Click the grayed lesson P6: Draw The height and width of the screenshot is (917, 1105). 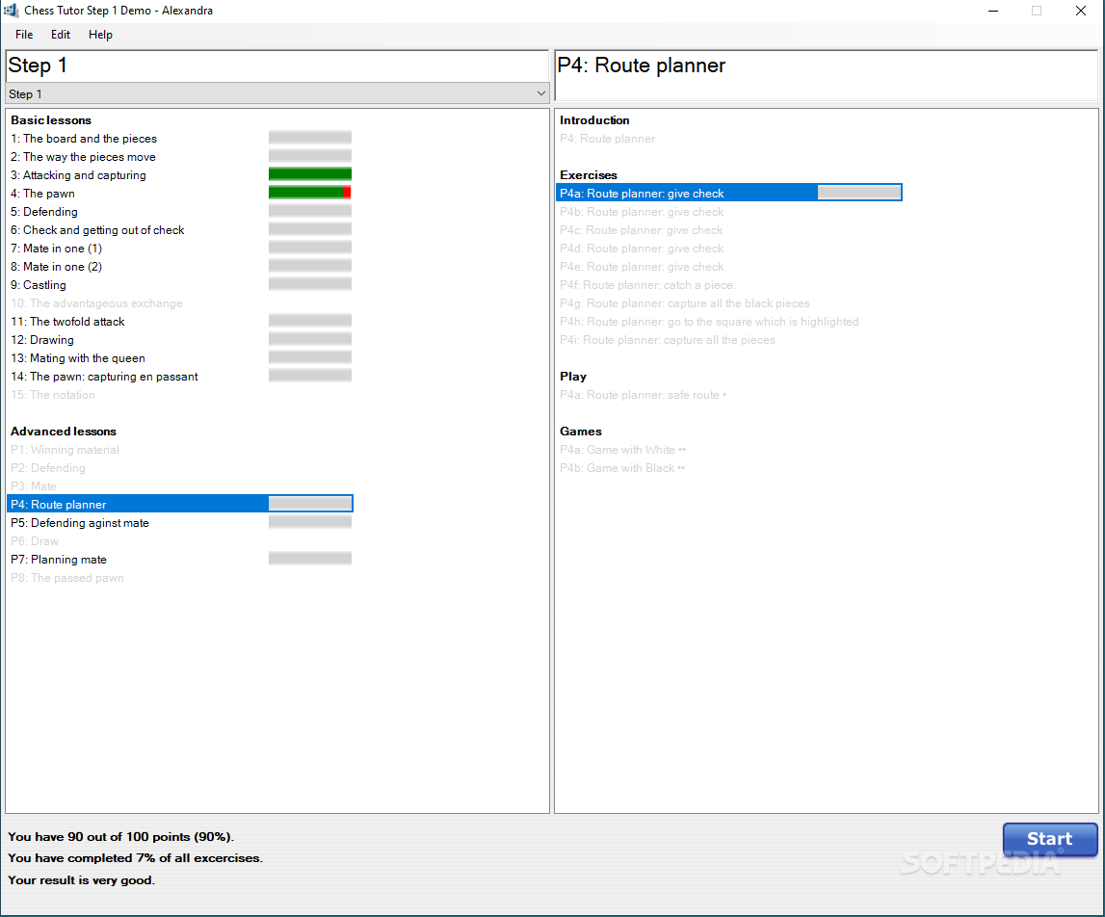[35, 542]
